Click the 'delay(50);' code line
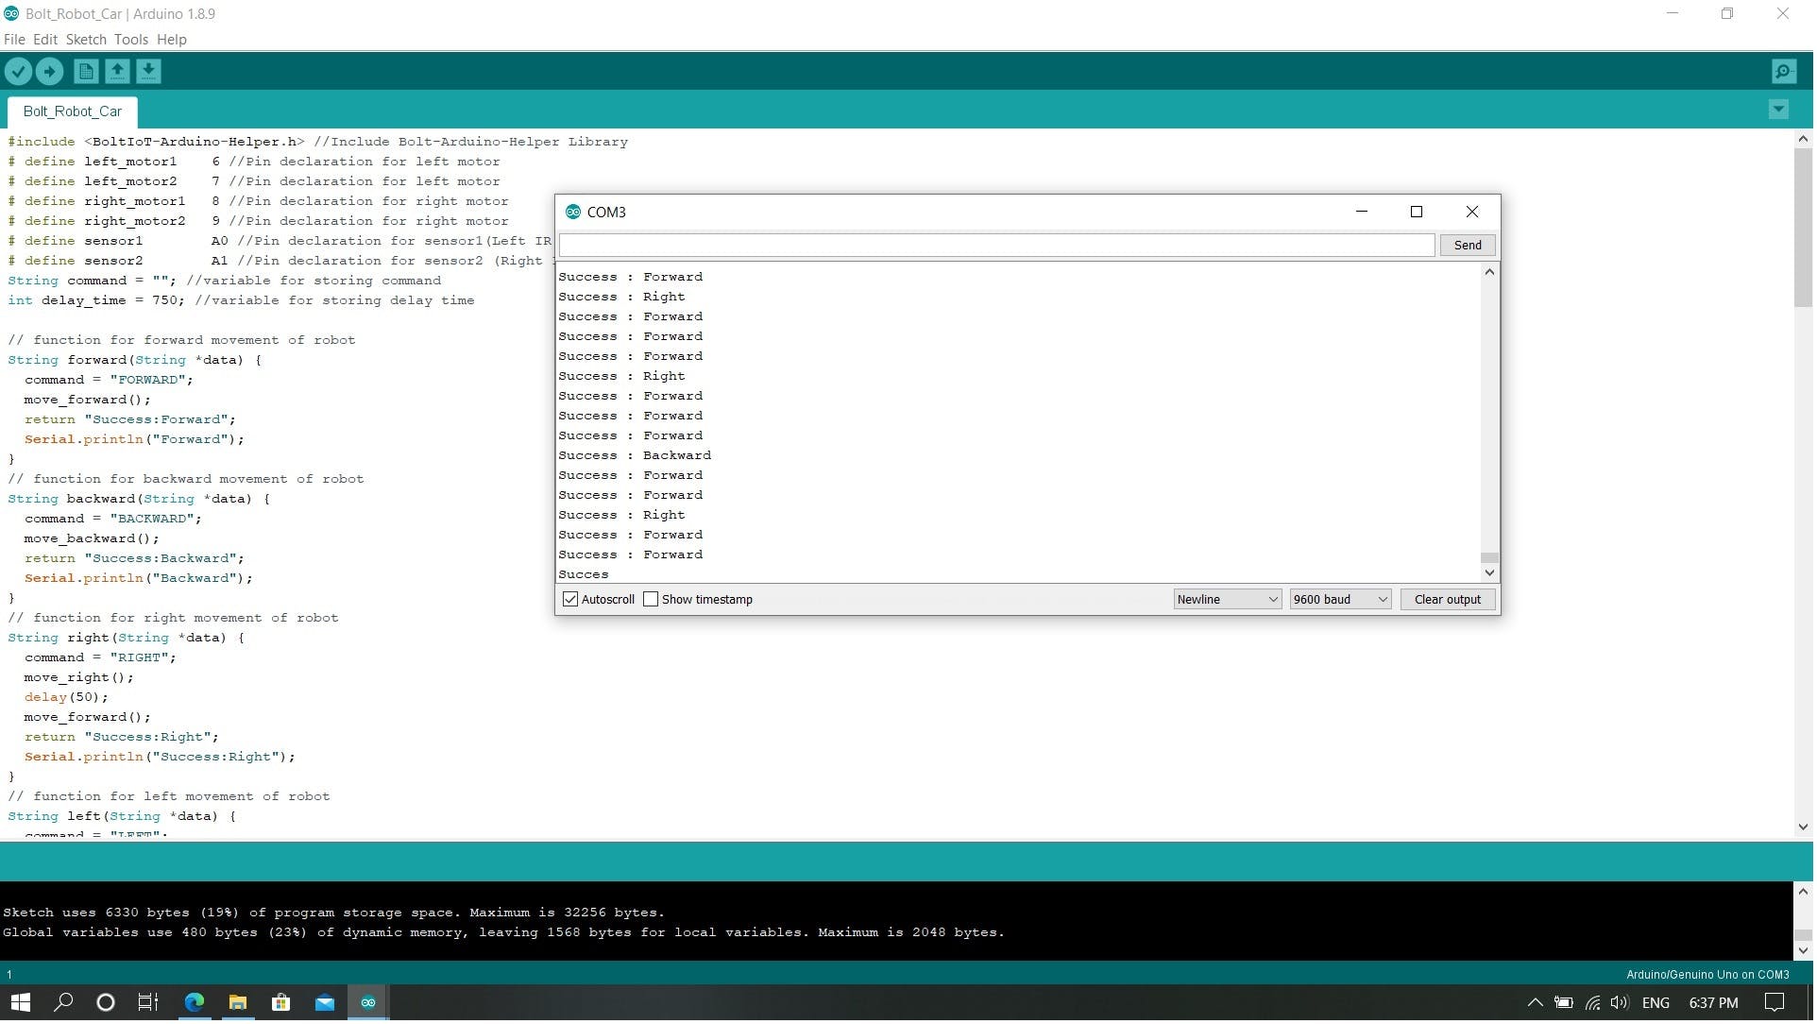Screen dimensions: 1817x1024 click(x=66, y=697)
